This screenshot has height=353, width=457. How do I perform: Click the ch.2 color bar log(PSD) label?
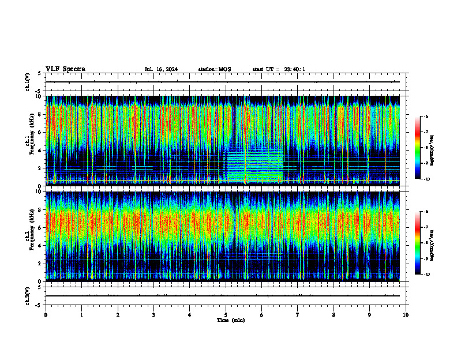432,245
